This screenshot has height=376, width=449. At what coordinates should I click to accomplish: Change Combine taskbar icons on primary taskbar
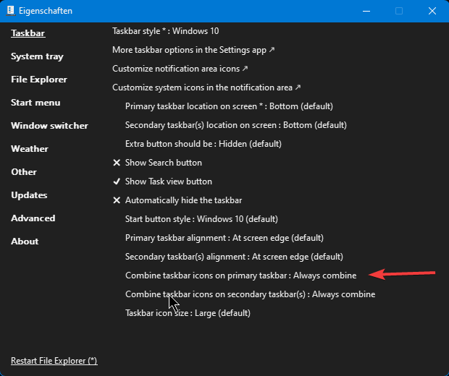240,275
